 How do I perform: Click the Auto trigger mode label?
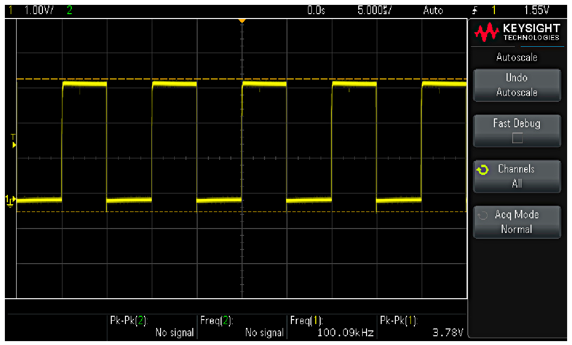pos(433,10)
